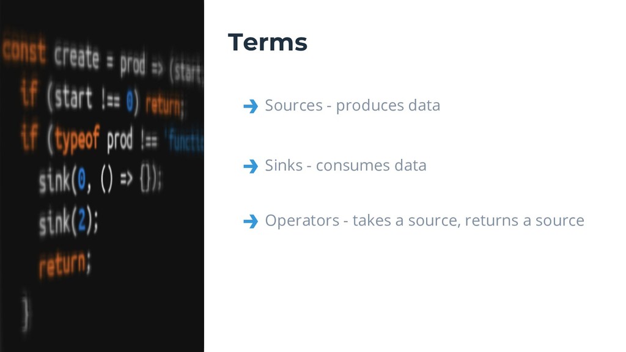
Task: Click the word 'create' in the code image
Action: coord(76,56)
